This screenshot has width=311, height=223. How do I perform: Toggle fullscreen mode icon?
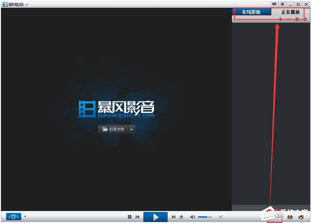click(x=221, y=217)
